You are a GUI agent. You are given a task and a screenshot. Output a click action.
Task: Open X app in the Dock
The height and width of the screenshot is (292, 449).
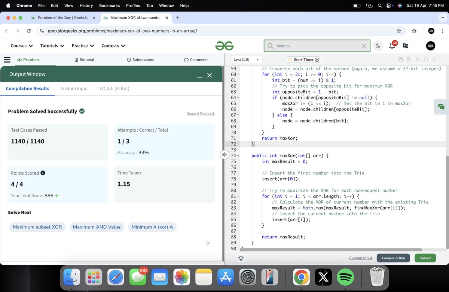pyautogui.click(x=323, y=277)
